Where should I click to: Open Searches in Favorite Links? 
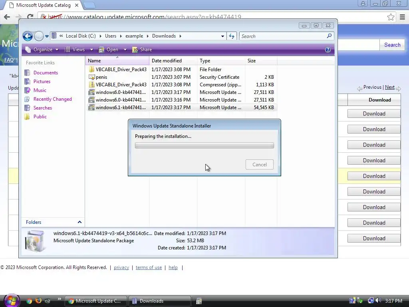42,108
